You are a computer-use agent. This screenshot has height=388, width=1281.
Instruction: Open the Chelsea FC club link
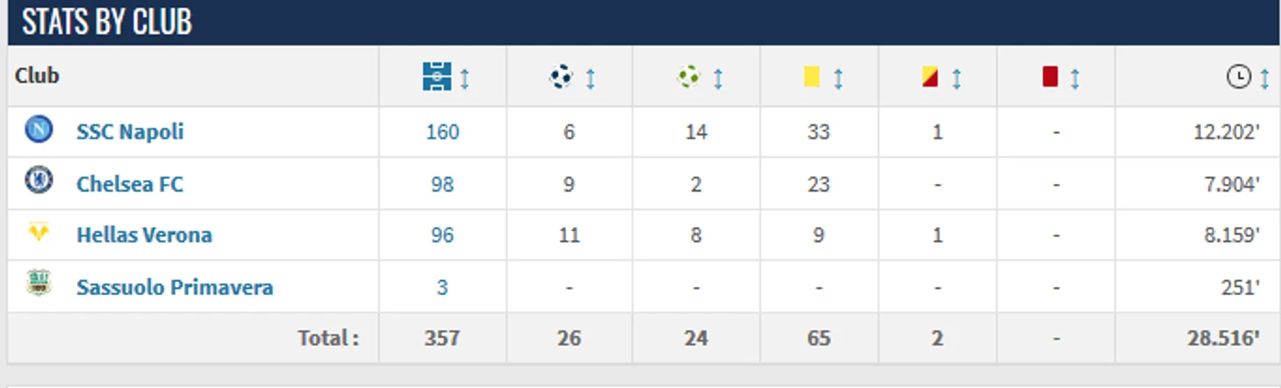tap(130, 184)
